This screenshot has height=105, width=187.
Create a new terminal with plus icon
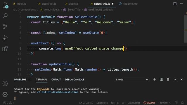[x=155, y=79]
